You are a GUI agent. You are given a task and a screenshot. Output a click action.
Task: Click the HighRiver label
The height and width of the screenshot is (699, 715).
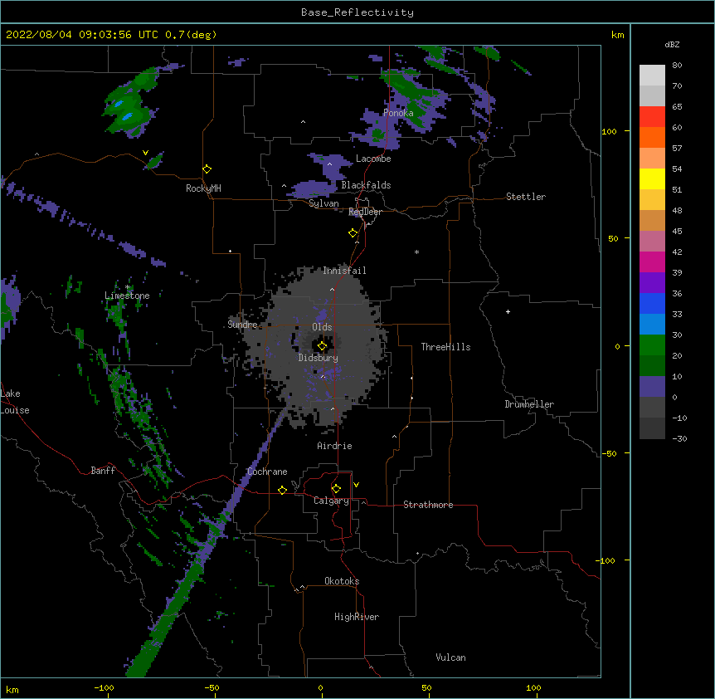coord(357,617)
